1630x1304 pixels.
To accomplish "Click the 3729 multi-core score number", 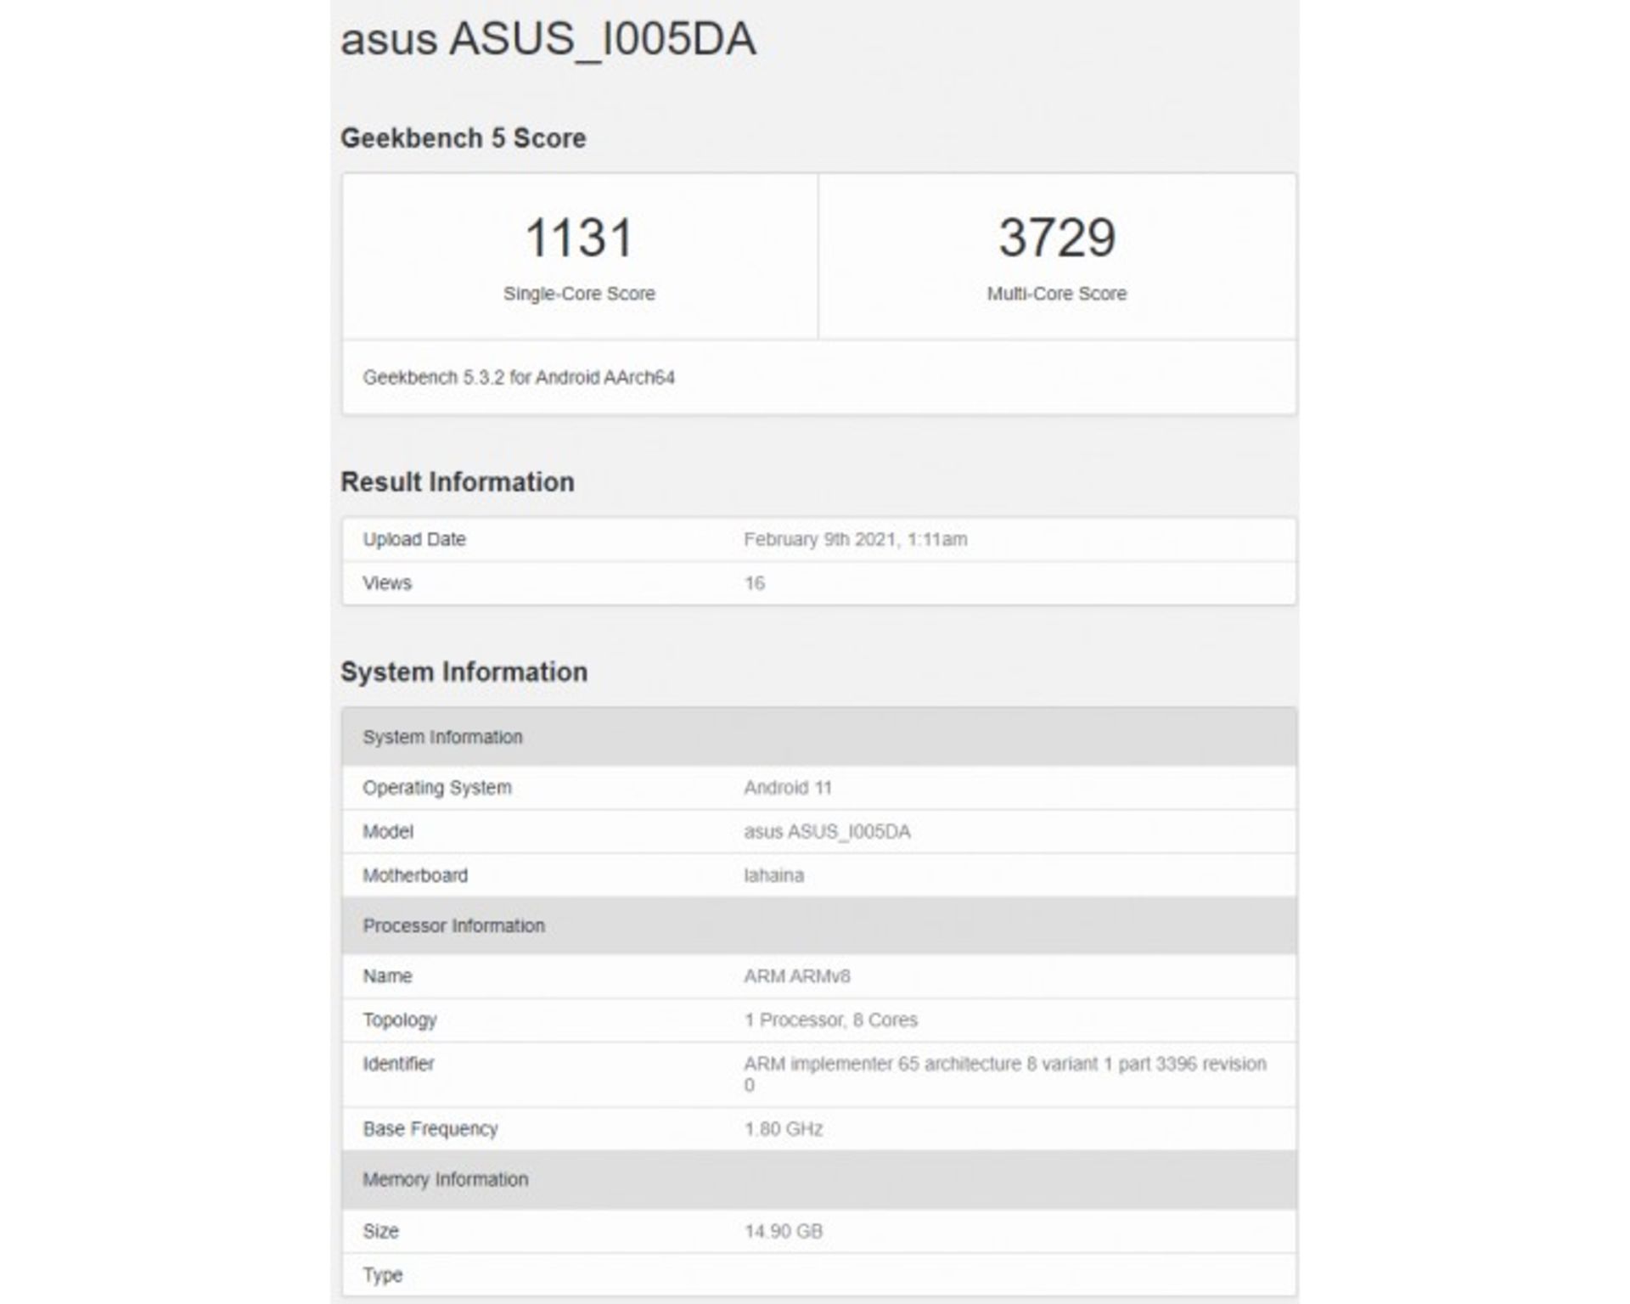I will click(1056, 238).
